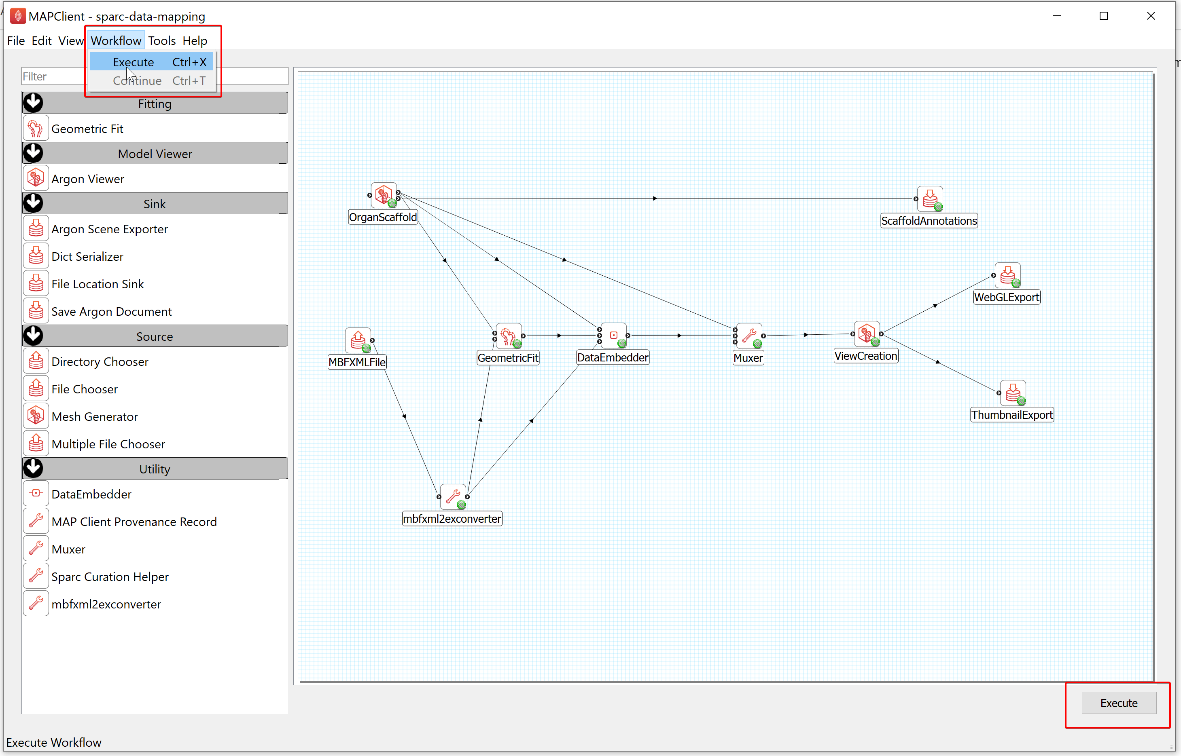Click the green configured badge on OrganScaffold node
Image resolution: width=1181 pixels, height=756 pixels.
[x=392, y=203]
